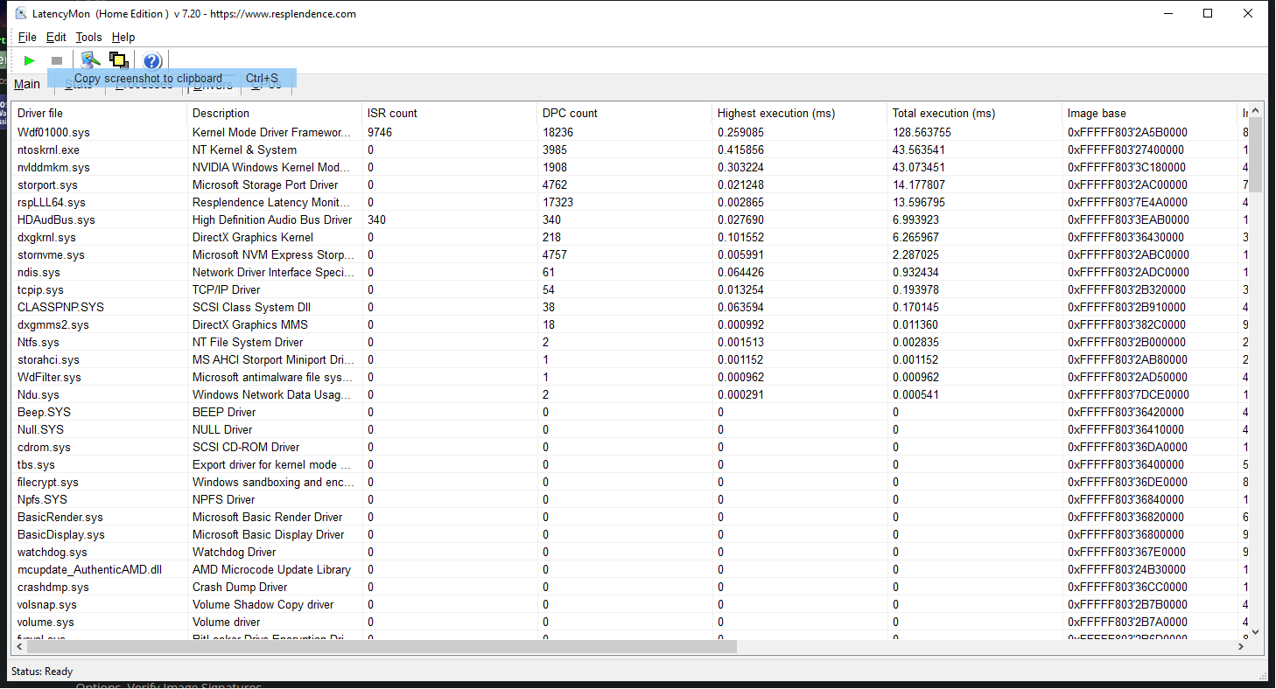Click the horizontal scrollbar left arrow
The height and width of the screenshot is (689, 1276).
[20, 647]
